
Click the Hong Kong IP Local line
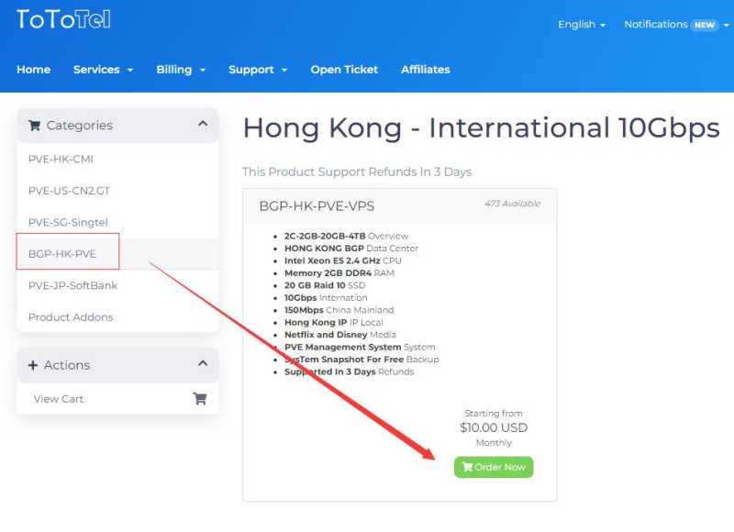click(333, 322)
